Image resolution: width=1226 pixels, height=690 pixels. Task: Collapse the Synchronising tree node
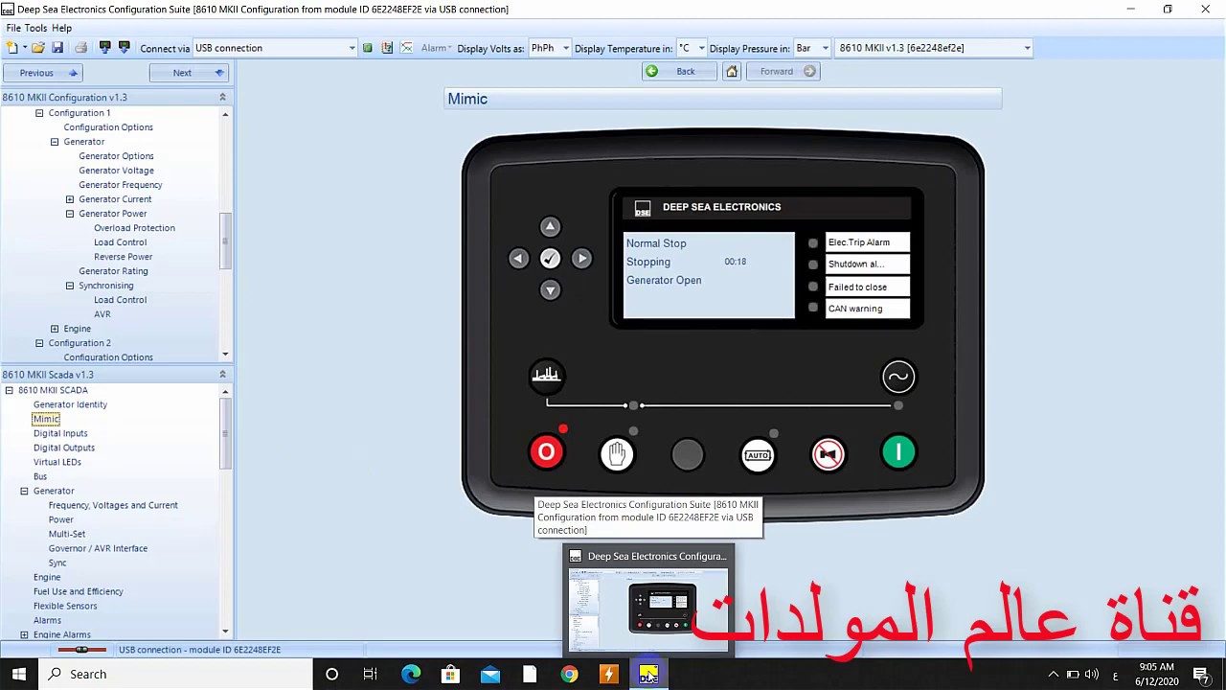pyautogui.click(x=70, y=286)
